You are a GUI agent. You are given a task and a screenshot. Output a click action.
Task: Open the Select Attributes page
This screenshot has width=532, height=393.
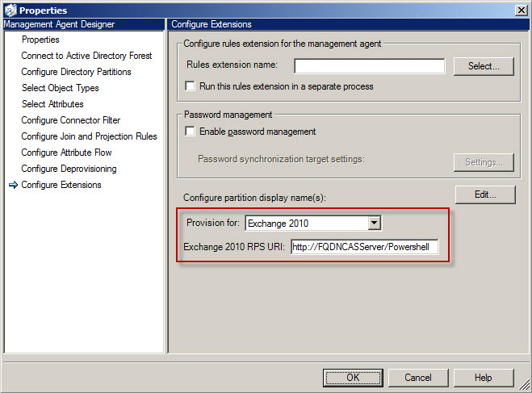click(x=52, y=104)
